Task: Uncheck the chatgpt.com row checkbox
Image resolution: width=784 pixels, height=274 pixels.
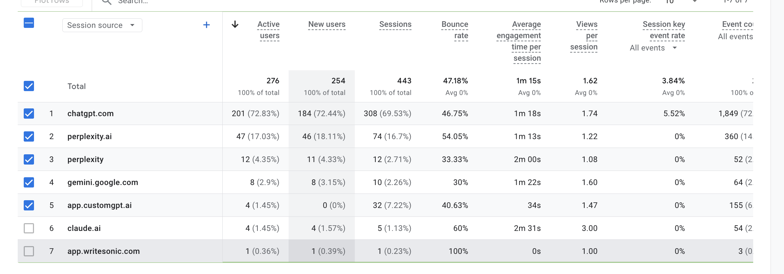Action: click(29, 113)
